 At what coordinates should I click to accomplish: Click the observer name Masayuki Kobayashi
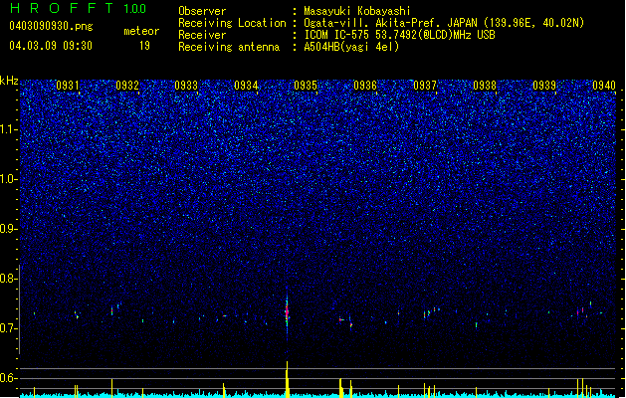[x=356, y=11]
